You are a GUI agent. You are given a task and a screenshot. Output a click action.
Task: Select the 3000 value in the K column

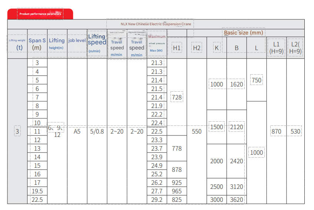(x=217, y=200)
